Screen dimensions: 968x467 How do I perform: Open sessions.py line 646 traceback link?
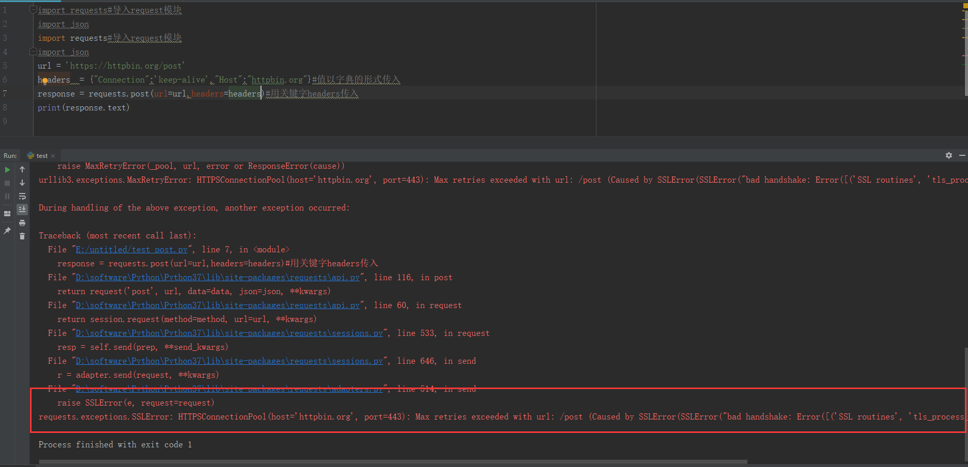229,361
